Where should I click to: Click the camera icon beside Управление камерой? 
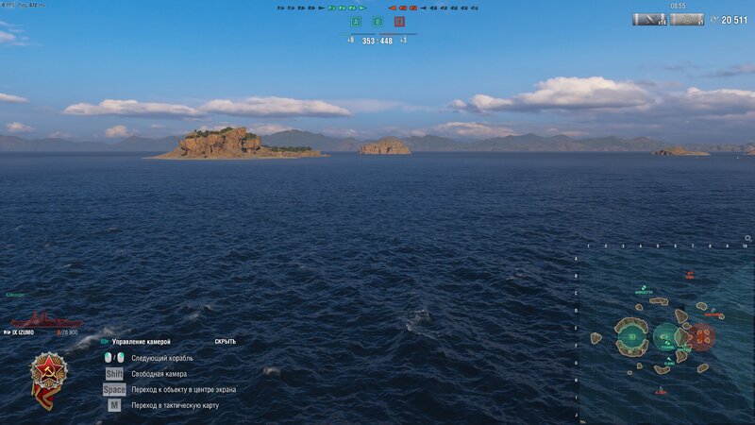(x=104, y=342)
